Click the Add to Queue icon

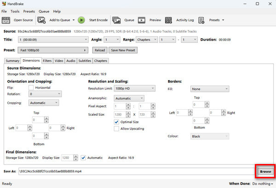pyautogui.click(x=42, y=20)
